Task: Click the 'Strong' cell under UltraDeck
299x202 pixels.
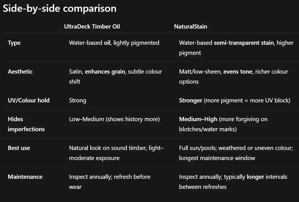Action: 77,100
